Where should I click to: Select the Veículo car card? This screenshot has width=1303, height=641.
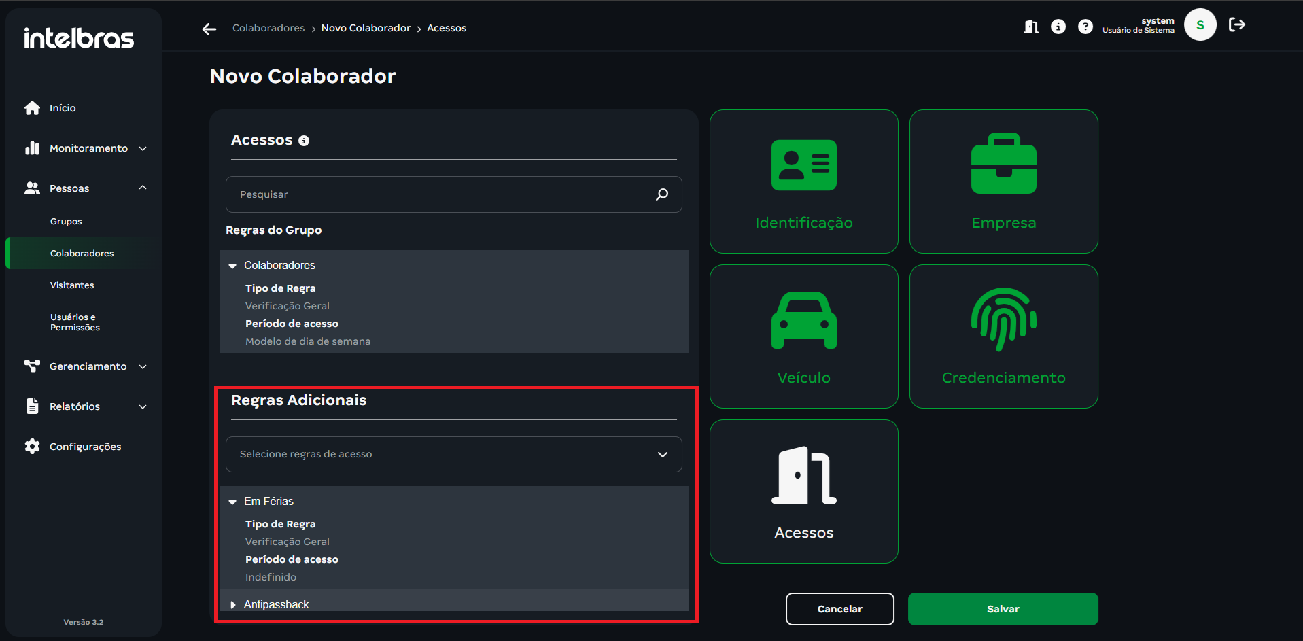tap(803, 336)
